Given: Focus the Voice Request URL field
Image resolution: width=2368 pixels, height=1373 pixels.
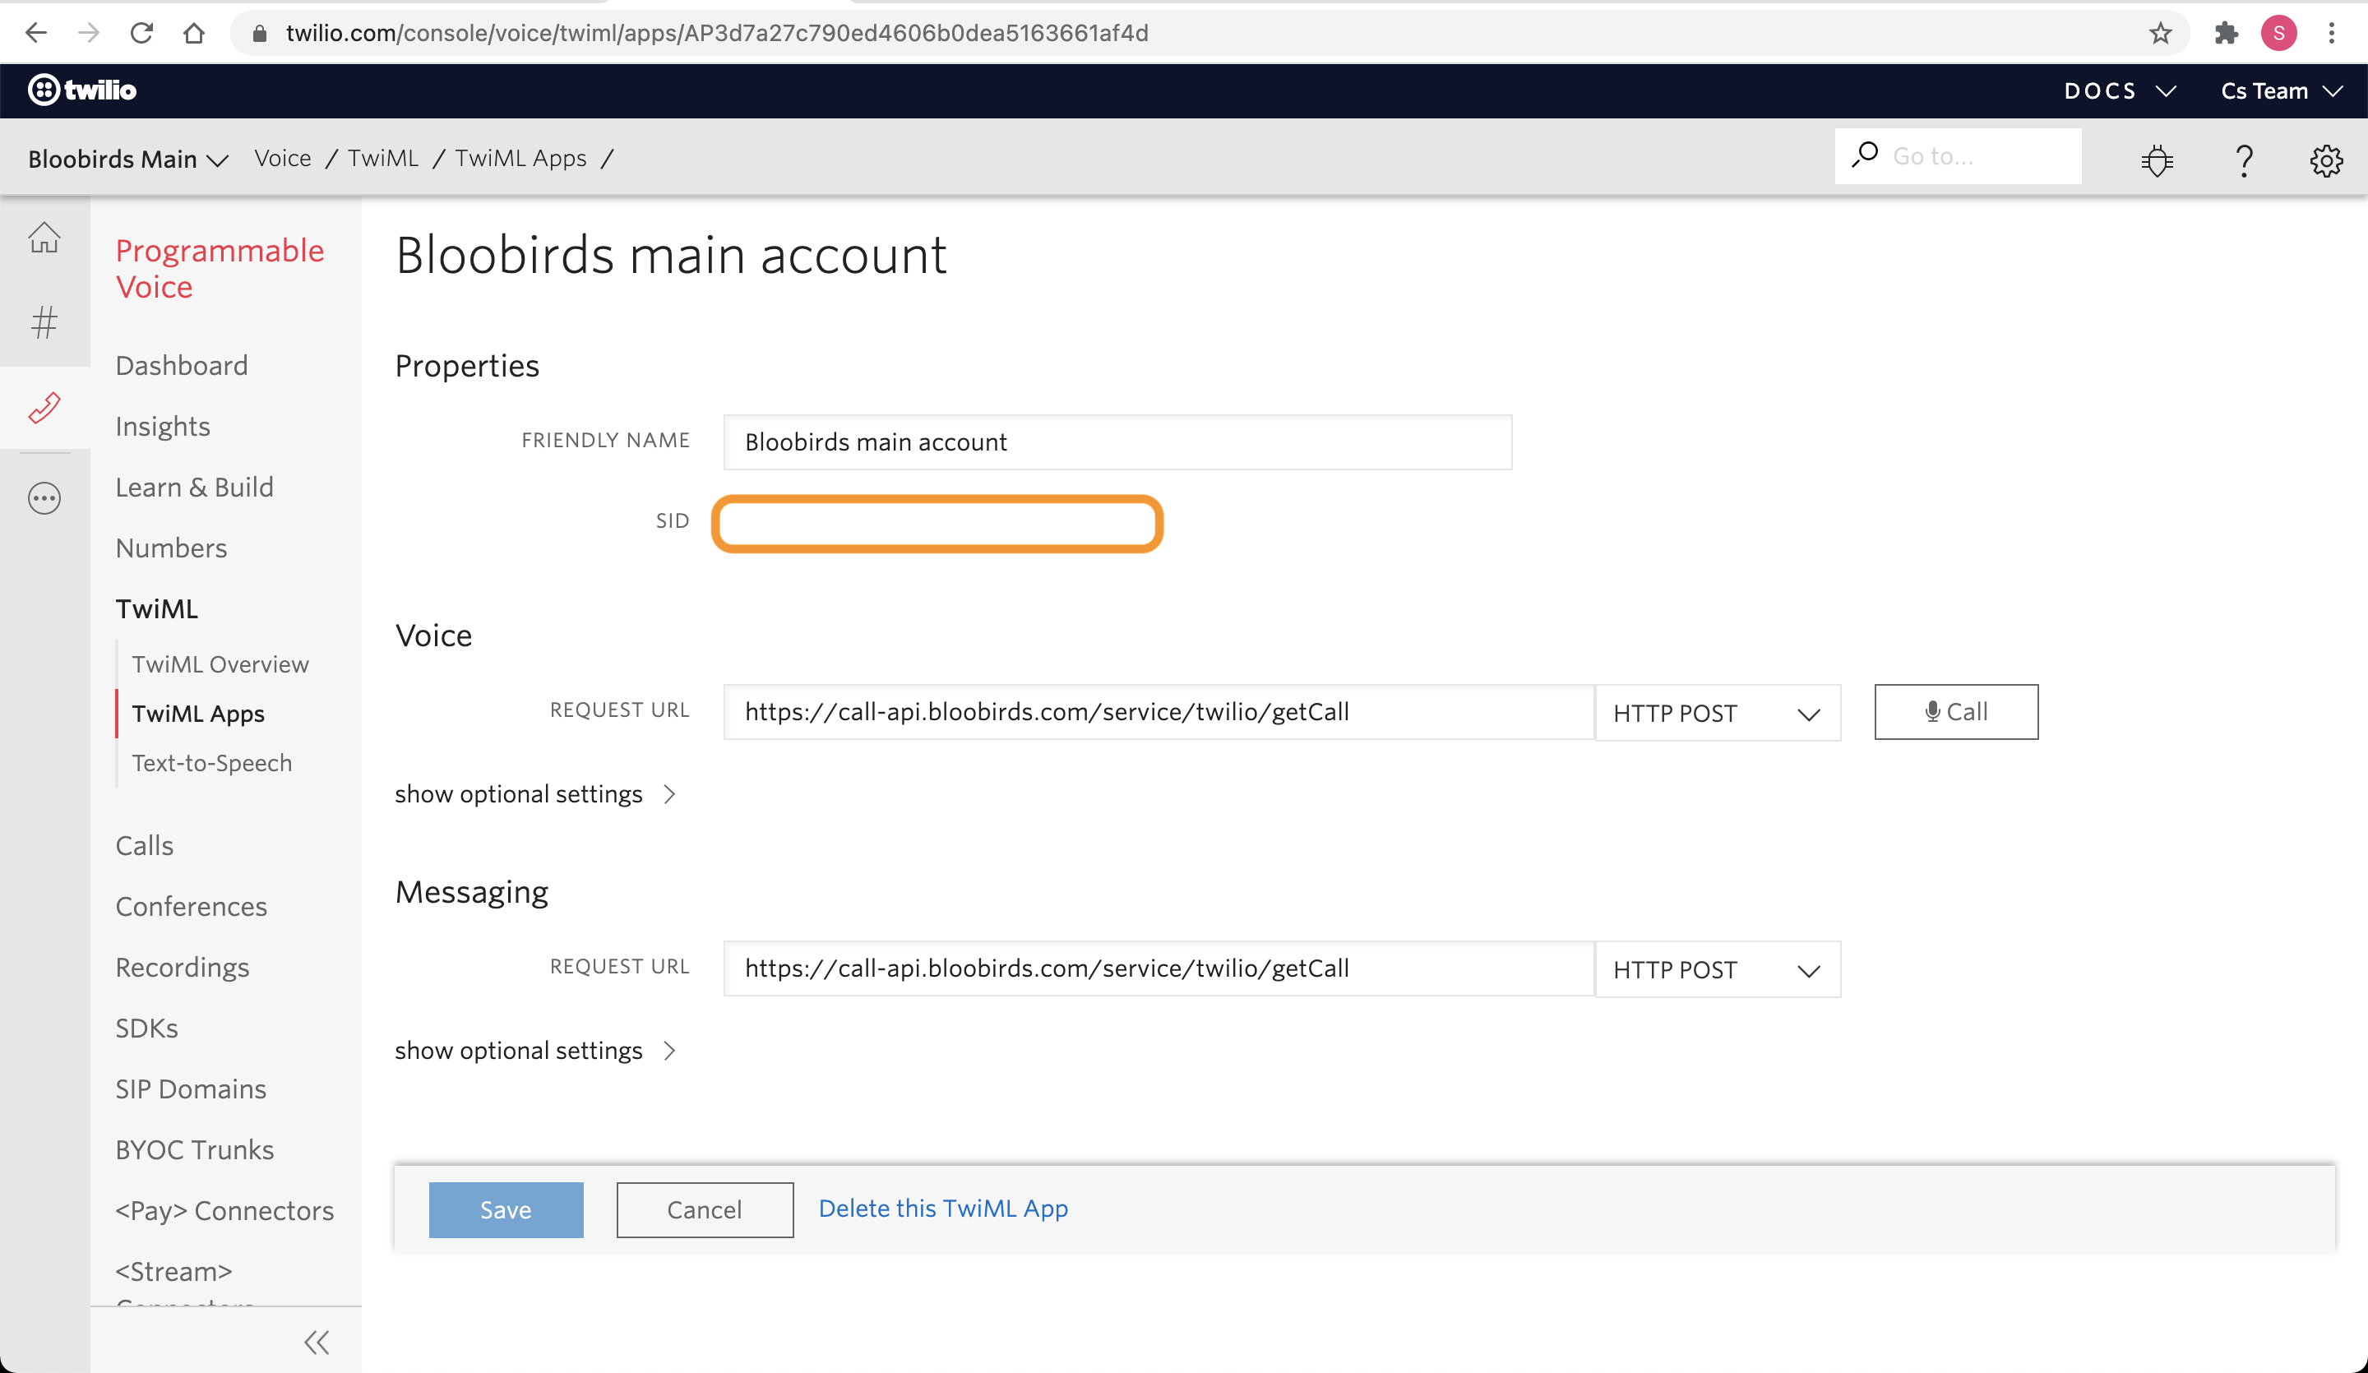Looking at the screenshot, I should [x=1159, y=712].
